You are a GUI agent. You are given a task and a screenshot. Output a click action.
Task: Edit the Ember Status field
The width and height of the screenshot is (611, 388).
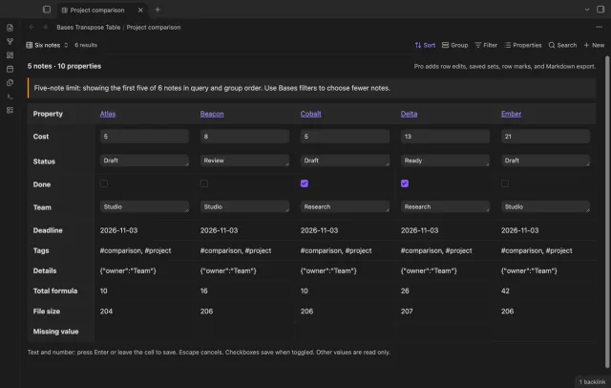[x=545, y=161]
